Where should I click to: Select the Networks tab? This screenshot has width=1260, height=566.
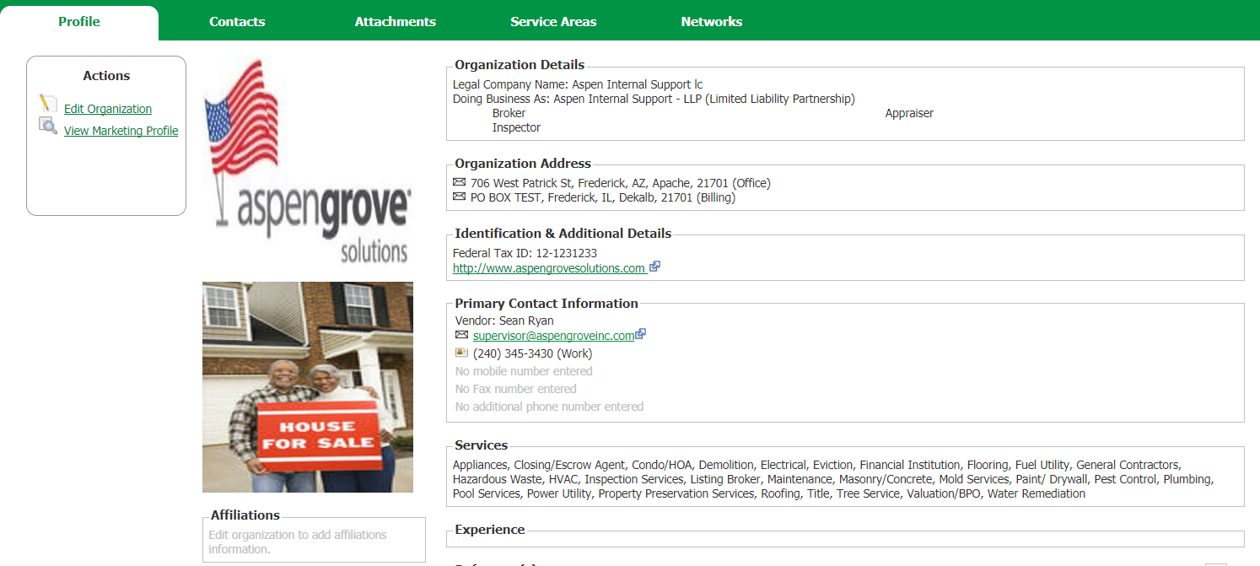(712, 22)
